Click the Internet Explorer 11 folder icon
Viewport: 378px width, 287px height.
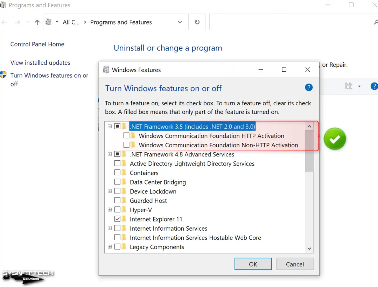pyautogui.click(x=124, y=219)
